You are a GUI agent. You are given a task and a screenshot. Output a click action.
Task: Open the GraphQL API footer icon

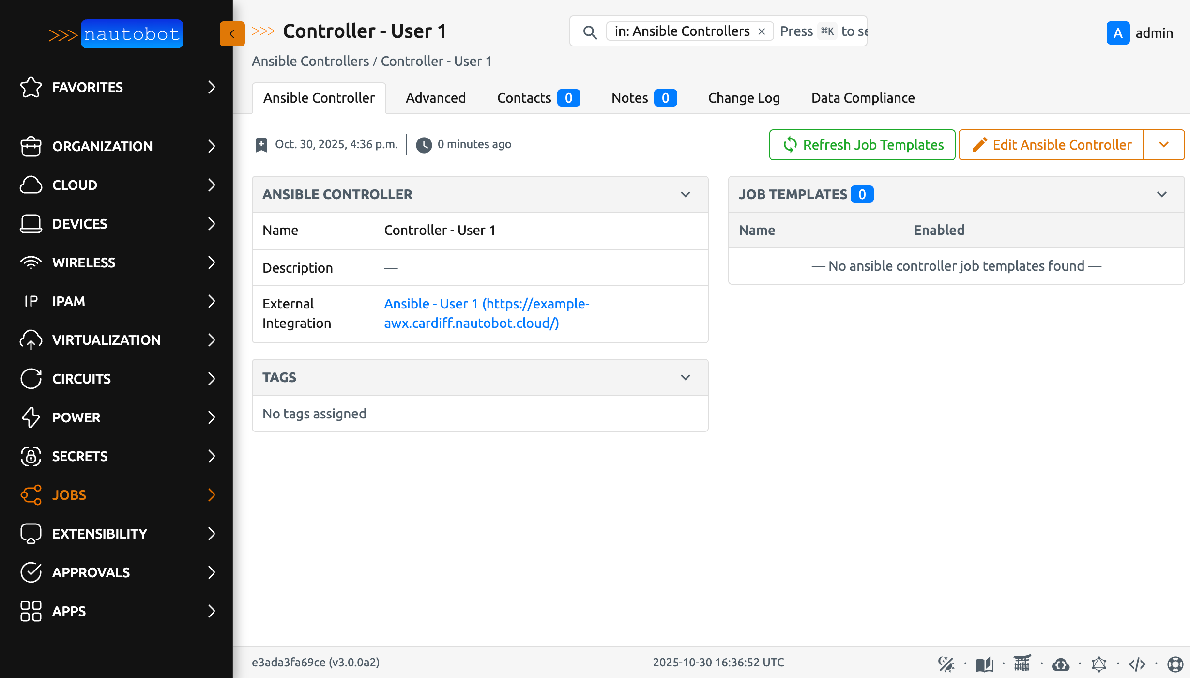click(x=1099, y=663)
